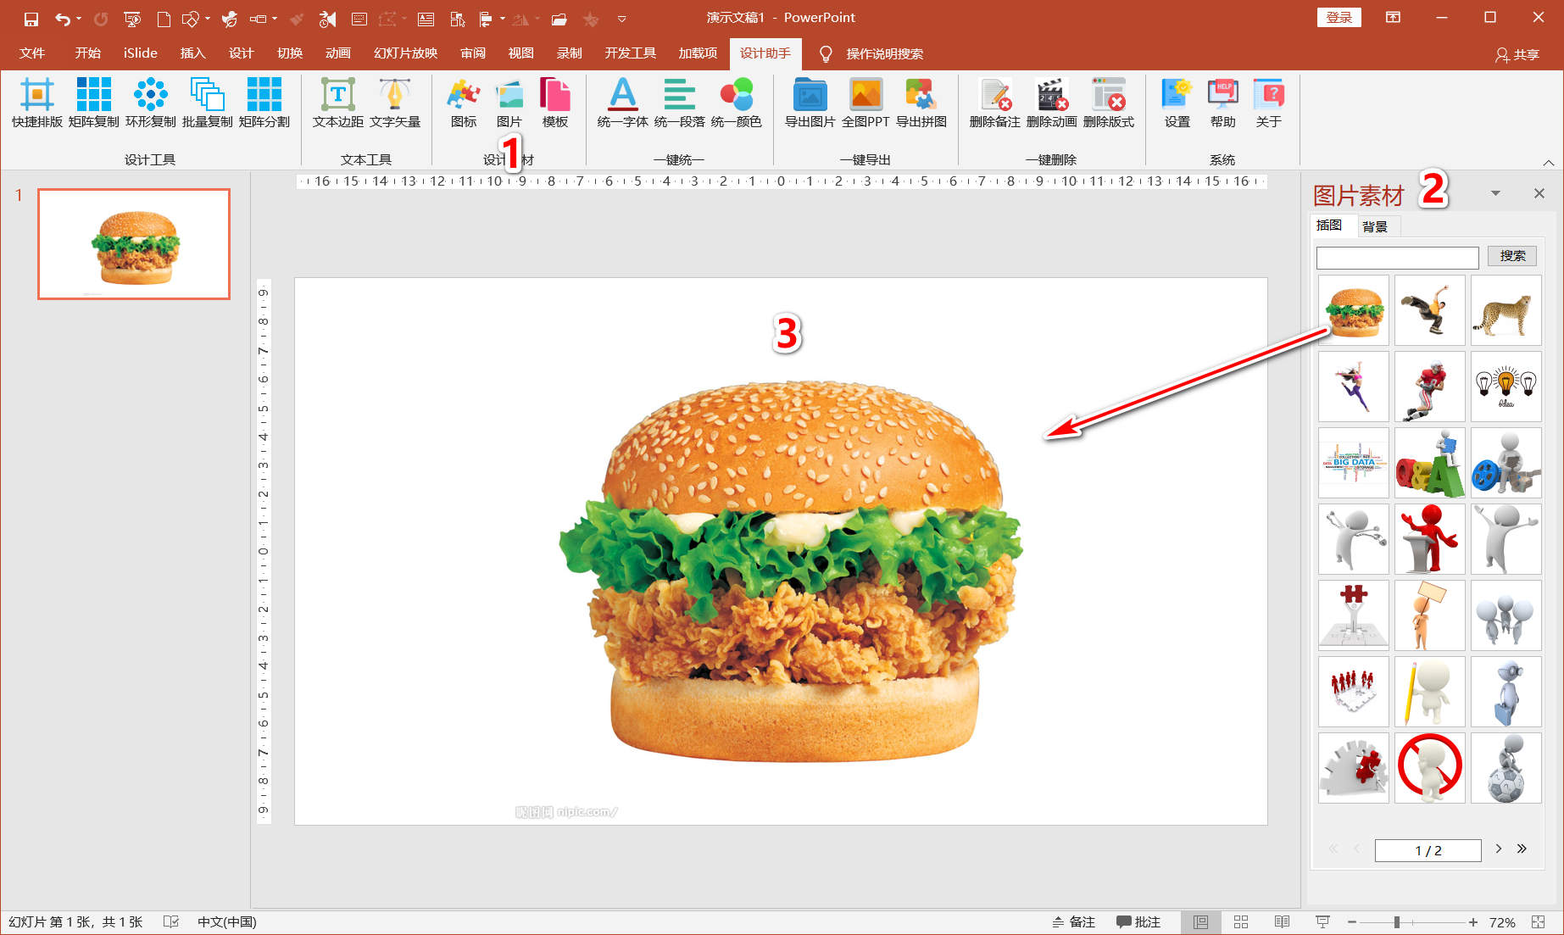Expand the undo history dropdown arrow
Viewport: 1564px width, 935px height.
[79, 19]
